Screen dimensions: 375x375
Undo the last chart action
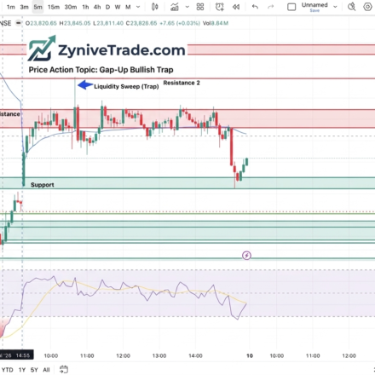[x=255, y=7]
